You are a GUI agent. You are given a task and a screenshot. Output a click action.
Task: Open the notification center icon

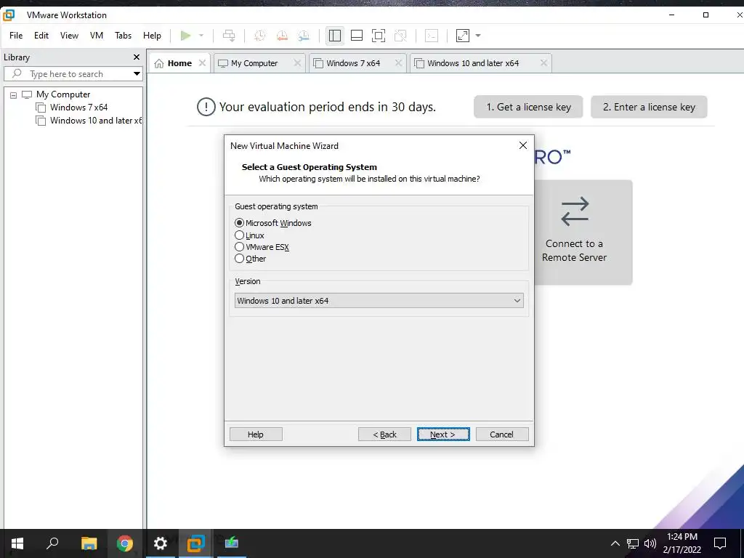click(x=720, y=543)
